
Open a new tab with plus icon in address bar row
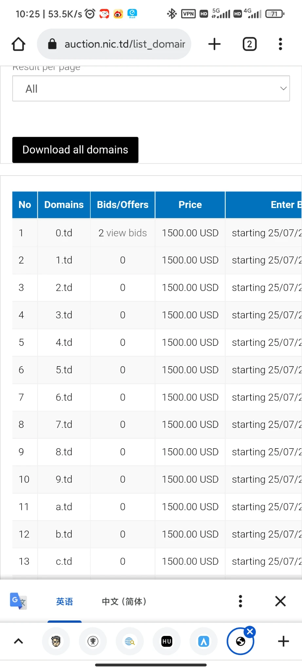pos(215,44)
